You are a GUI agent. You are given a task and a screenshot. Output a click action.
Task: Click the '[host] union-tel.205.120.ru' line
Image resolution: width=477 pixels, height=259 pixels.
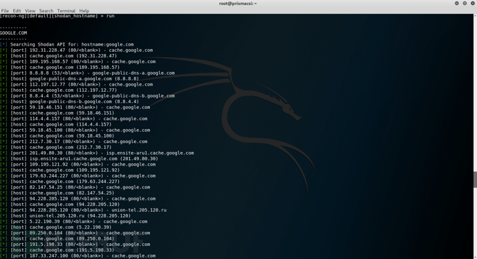coord(66,215)
